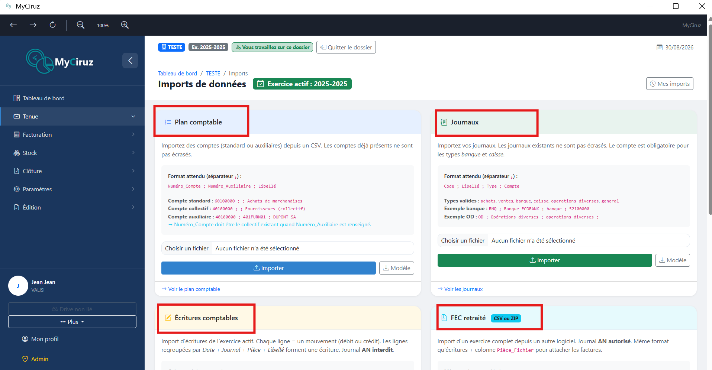The height and width of the screenshot is (370, 712).
Task: Open Tableau de bord in sidebar
Action: click(73, 98)
